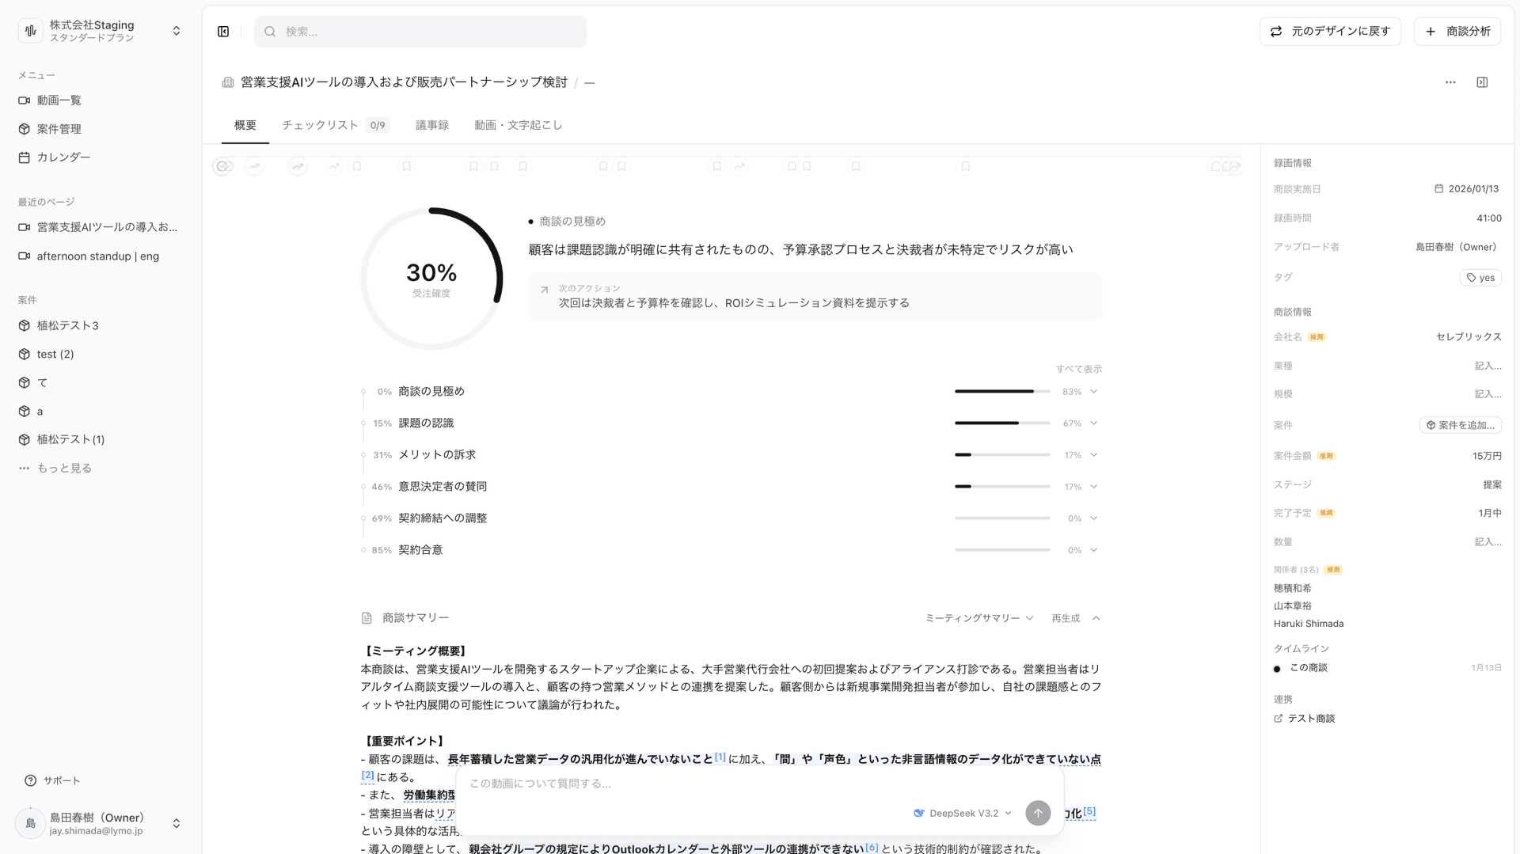Click 案件を追加 to add a deal

click(1461, 425)
